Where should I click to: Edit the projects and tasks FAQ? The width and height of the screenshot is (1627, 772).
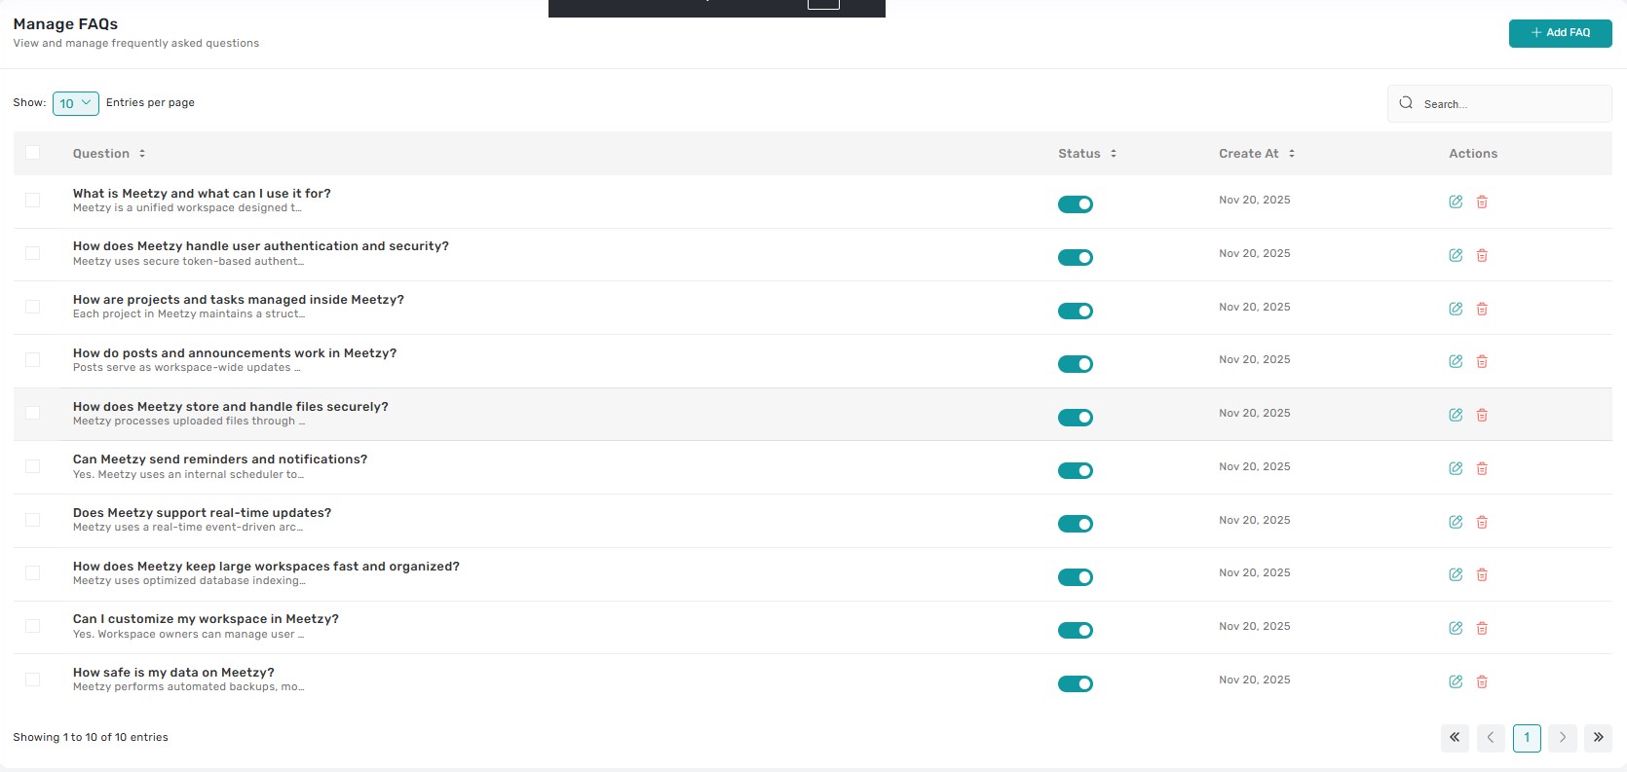[x=1455, y=309]
